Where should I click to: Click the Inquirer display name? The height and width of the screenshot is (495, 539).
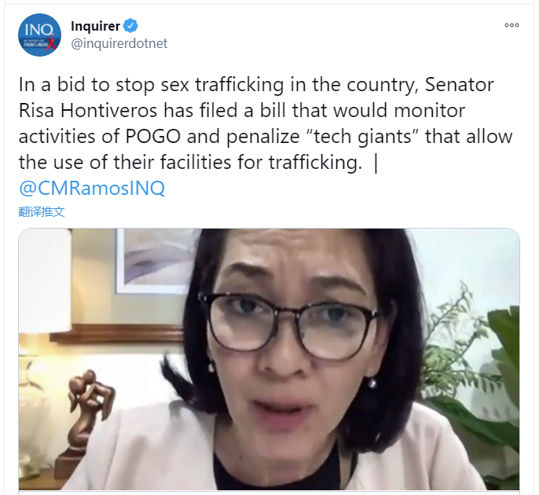click(95, 26)
